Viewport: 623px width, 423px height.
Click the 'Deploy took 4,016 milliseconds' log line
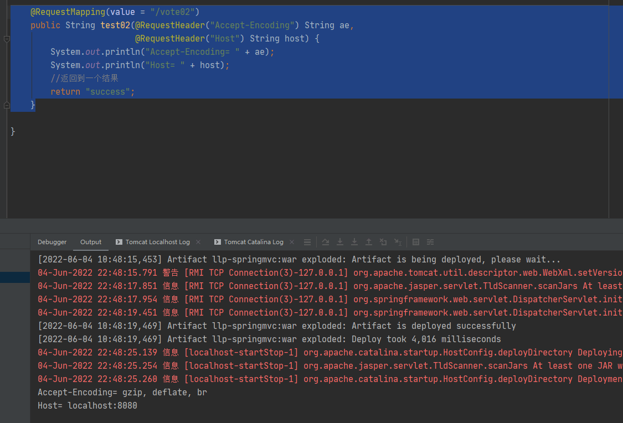pos(269,339)
